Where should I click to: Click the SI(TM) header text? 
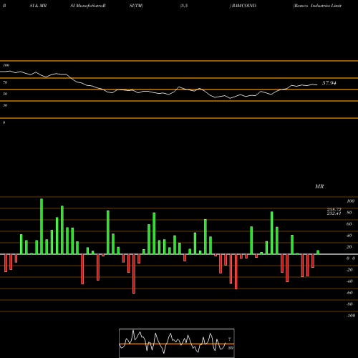136,6
